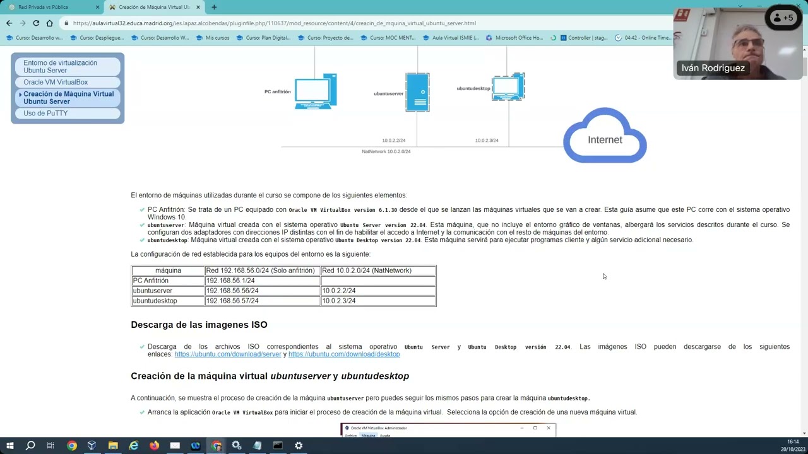Open the Windows Start menu

pos(9,446)
